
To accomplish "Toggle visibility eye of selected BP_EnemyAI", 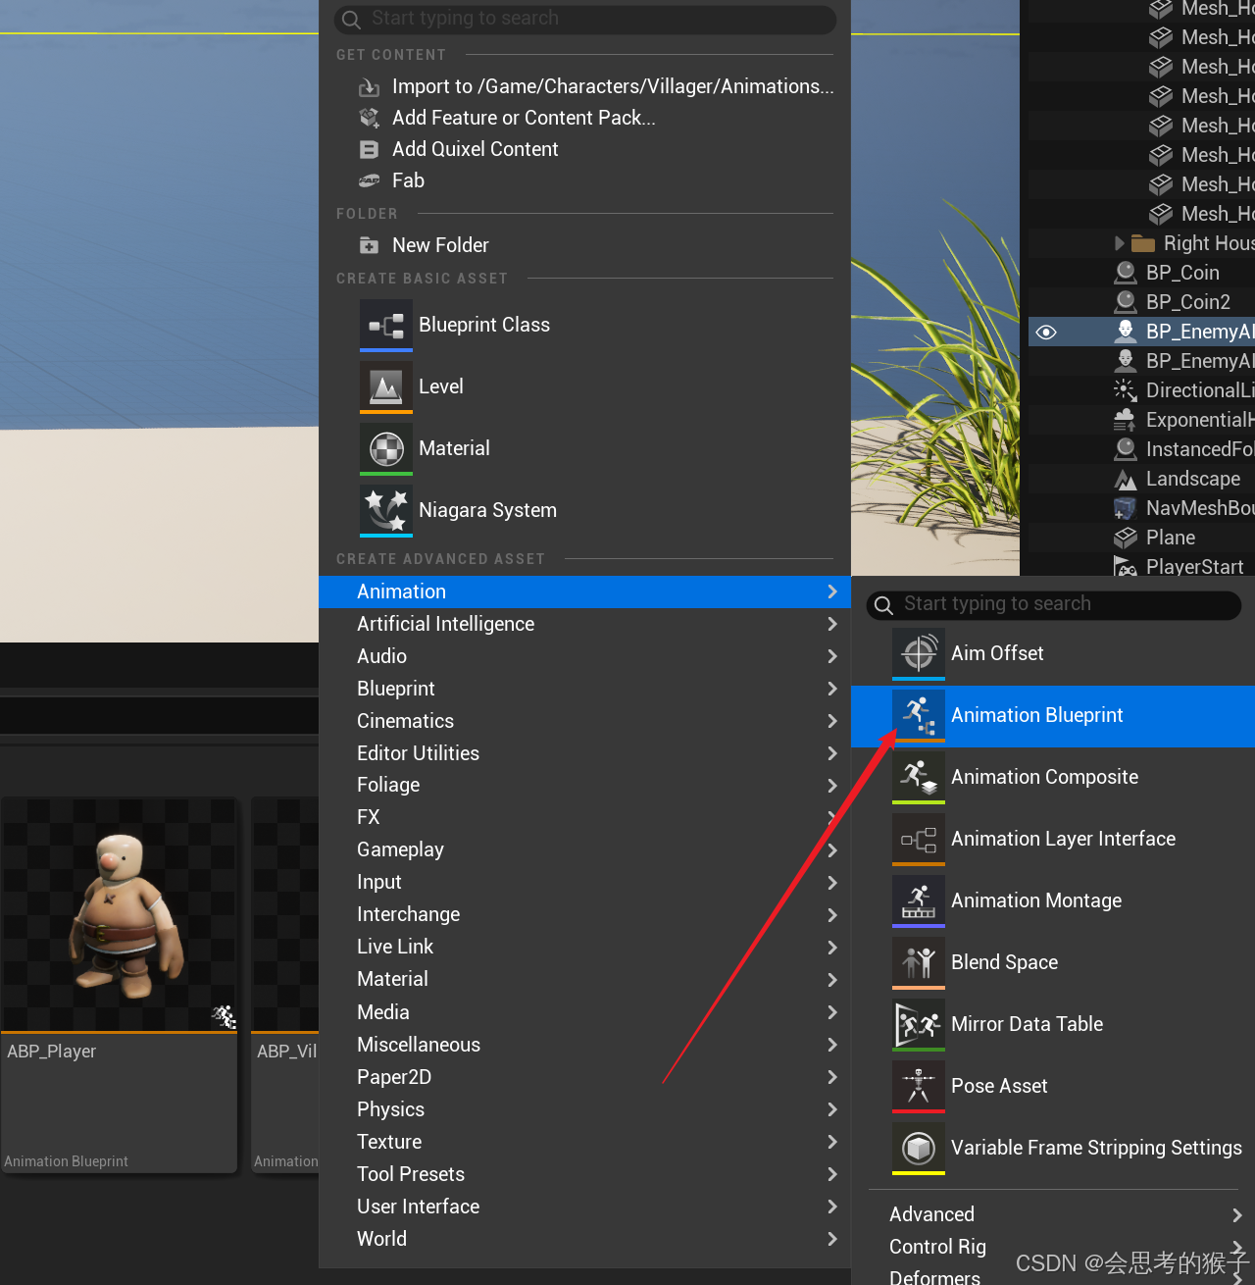I will click(1046, 332).
